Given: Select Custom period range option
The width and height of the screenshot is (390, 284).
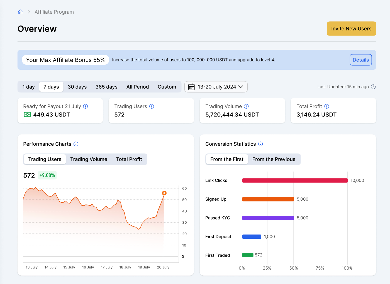Looking at the screenshot, I should pos(167,87).
